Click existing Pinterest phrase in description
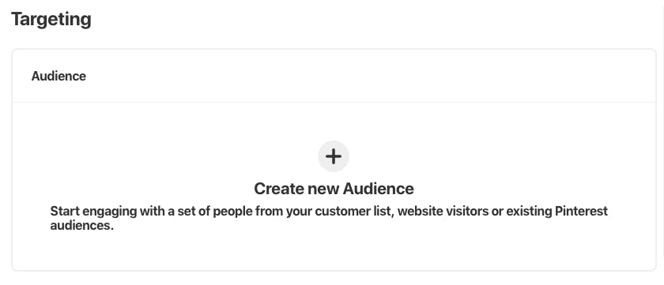 (556, 211)
